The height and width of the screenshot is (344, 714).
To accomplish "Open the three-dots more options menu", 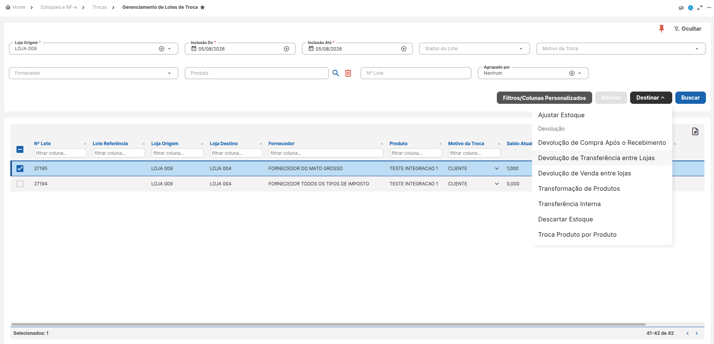I will [x=709, y=8].
